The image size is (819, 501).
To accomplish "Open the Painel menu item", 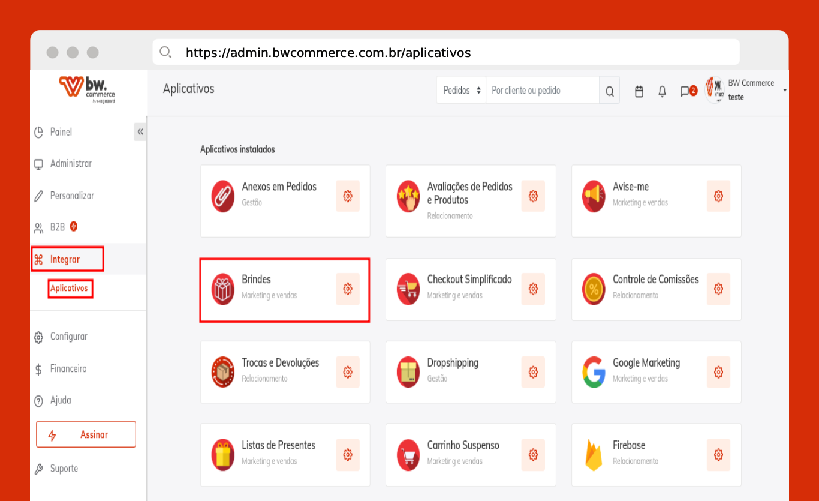I will tap(61, 132).
